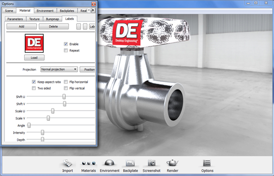274x176 pixels.
Task: Click the Intensity slider handle
Action: click(x=42, y=133)
